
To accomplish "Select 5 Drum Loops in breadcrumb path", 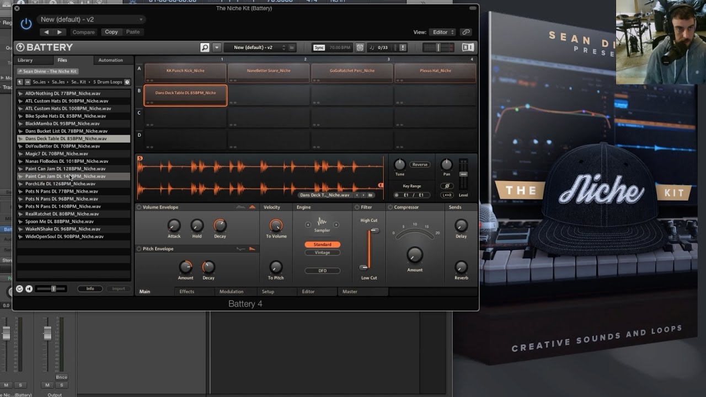I will point(108,82).
